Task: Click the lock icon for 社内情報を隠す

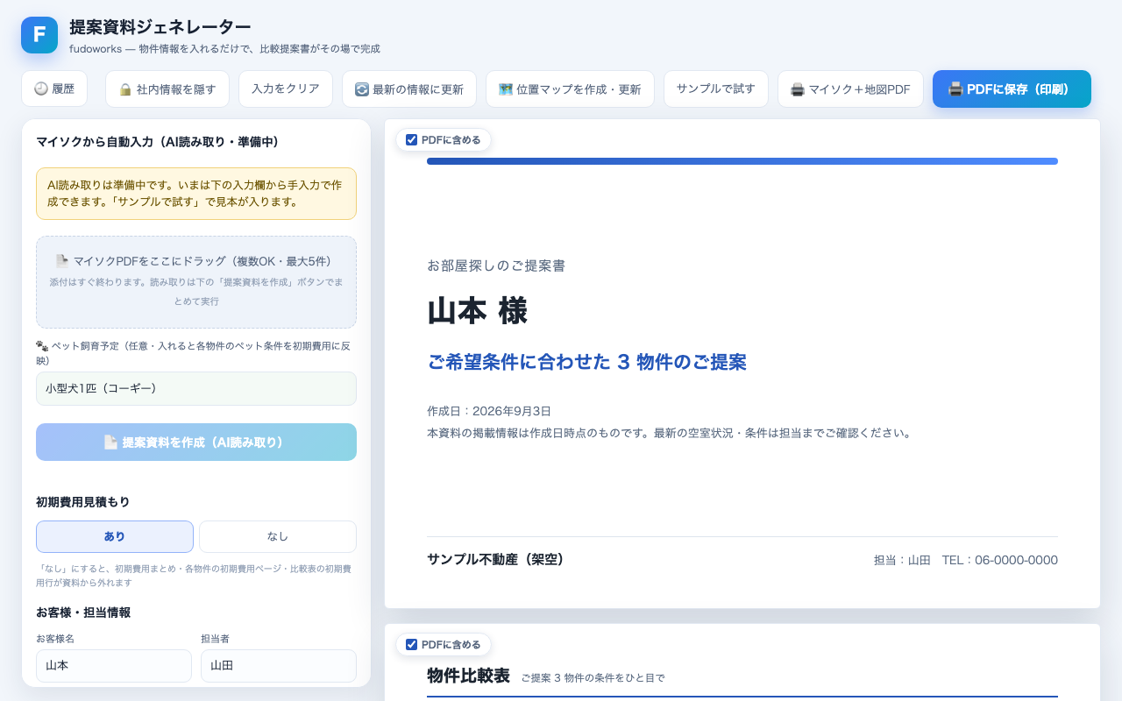Action: (125, 89)
